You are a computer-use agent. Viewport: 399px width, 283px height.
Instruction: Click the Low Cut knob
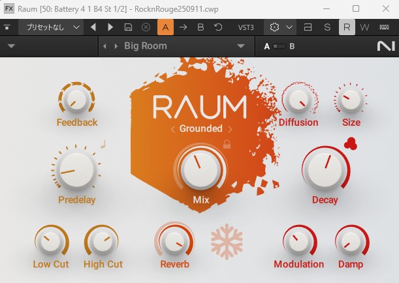pyautogui.click(x=52, y=241)
